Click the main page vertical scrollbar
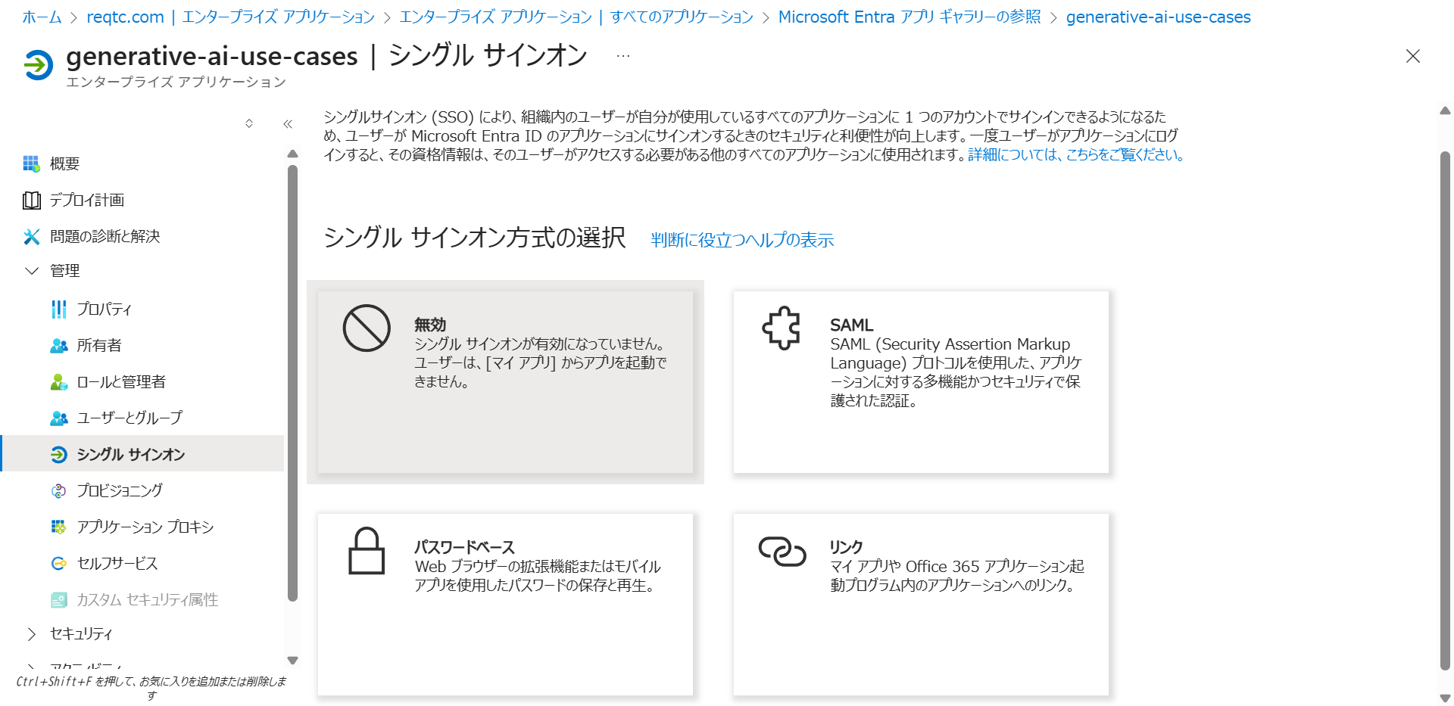This screenshot has height=706, width=1454. point(1445,409)
